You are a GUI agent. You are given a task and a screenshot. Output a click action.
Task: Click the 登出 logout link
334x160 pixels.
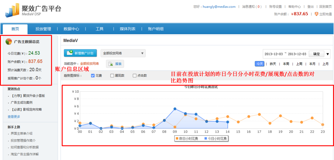click(310, 7)
